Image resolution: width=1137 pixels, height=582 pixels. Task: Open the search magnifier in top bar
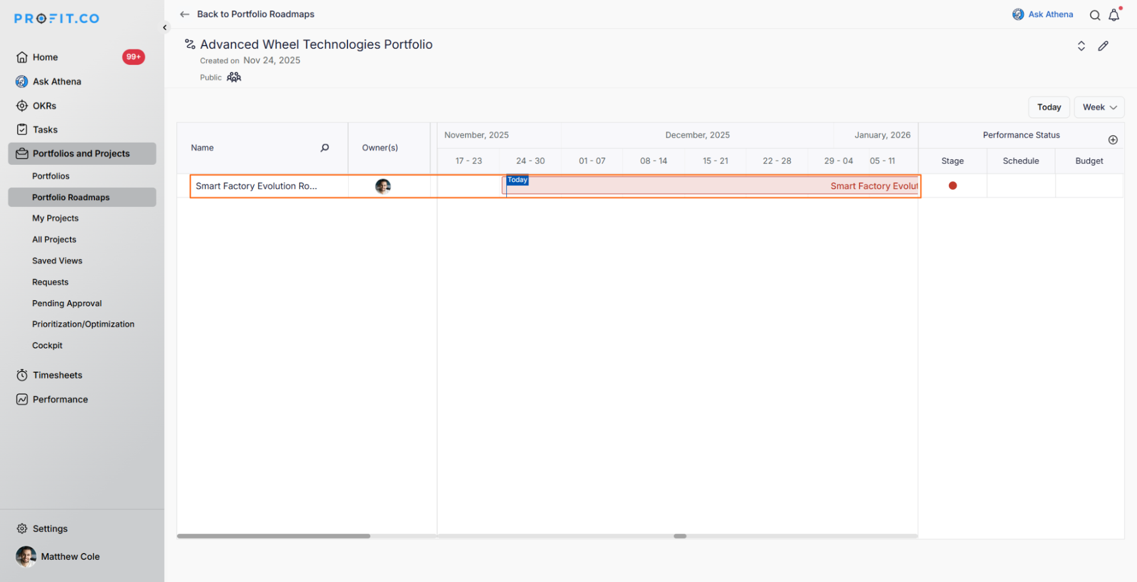pyautogui.click(x=1095, y=15)
